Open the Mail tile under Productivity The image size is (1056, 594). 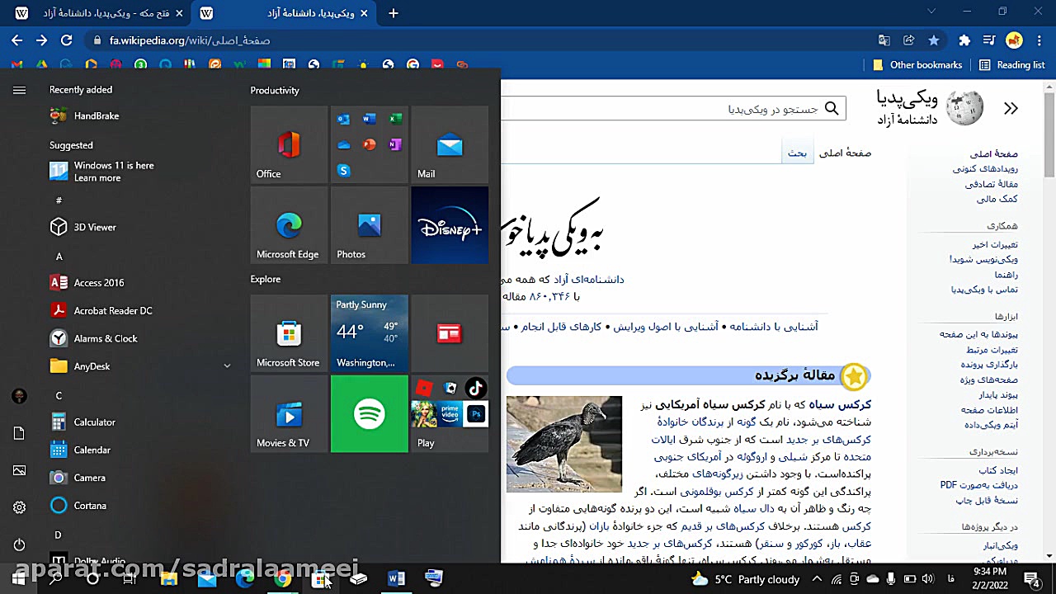coord(450,144)
